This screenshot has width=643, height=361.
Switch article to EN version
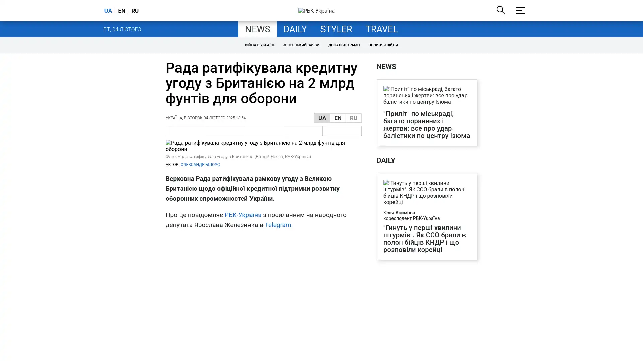pos(338,118)
